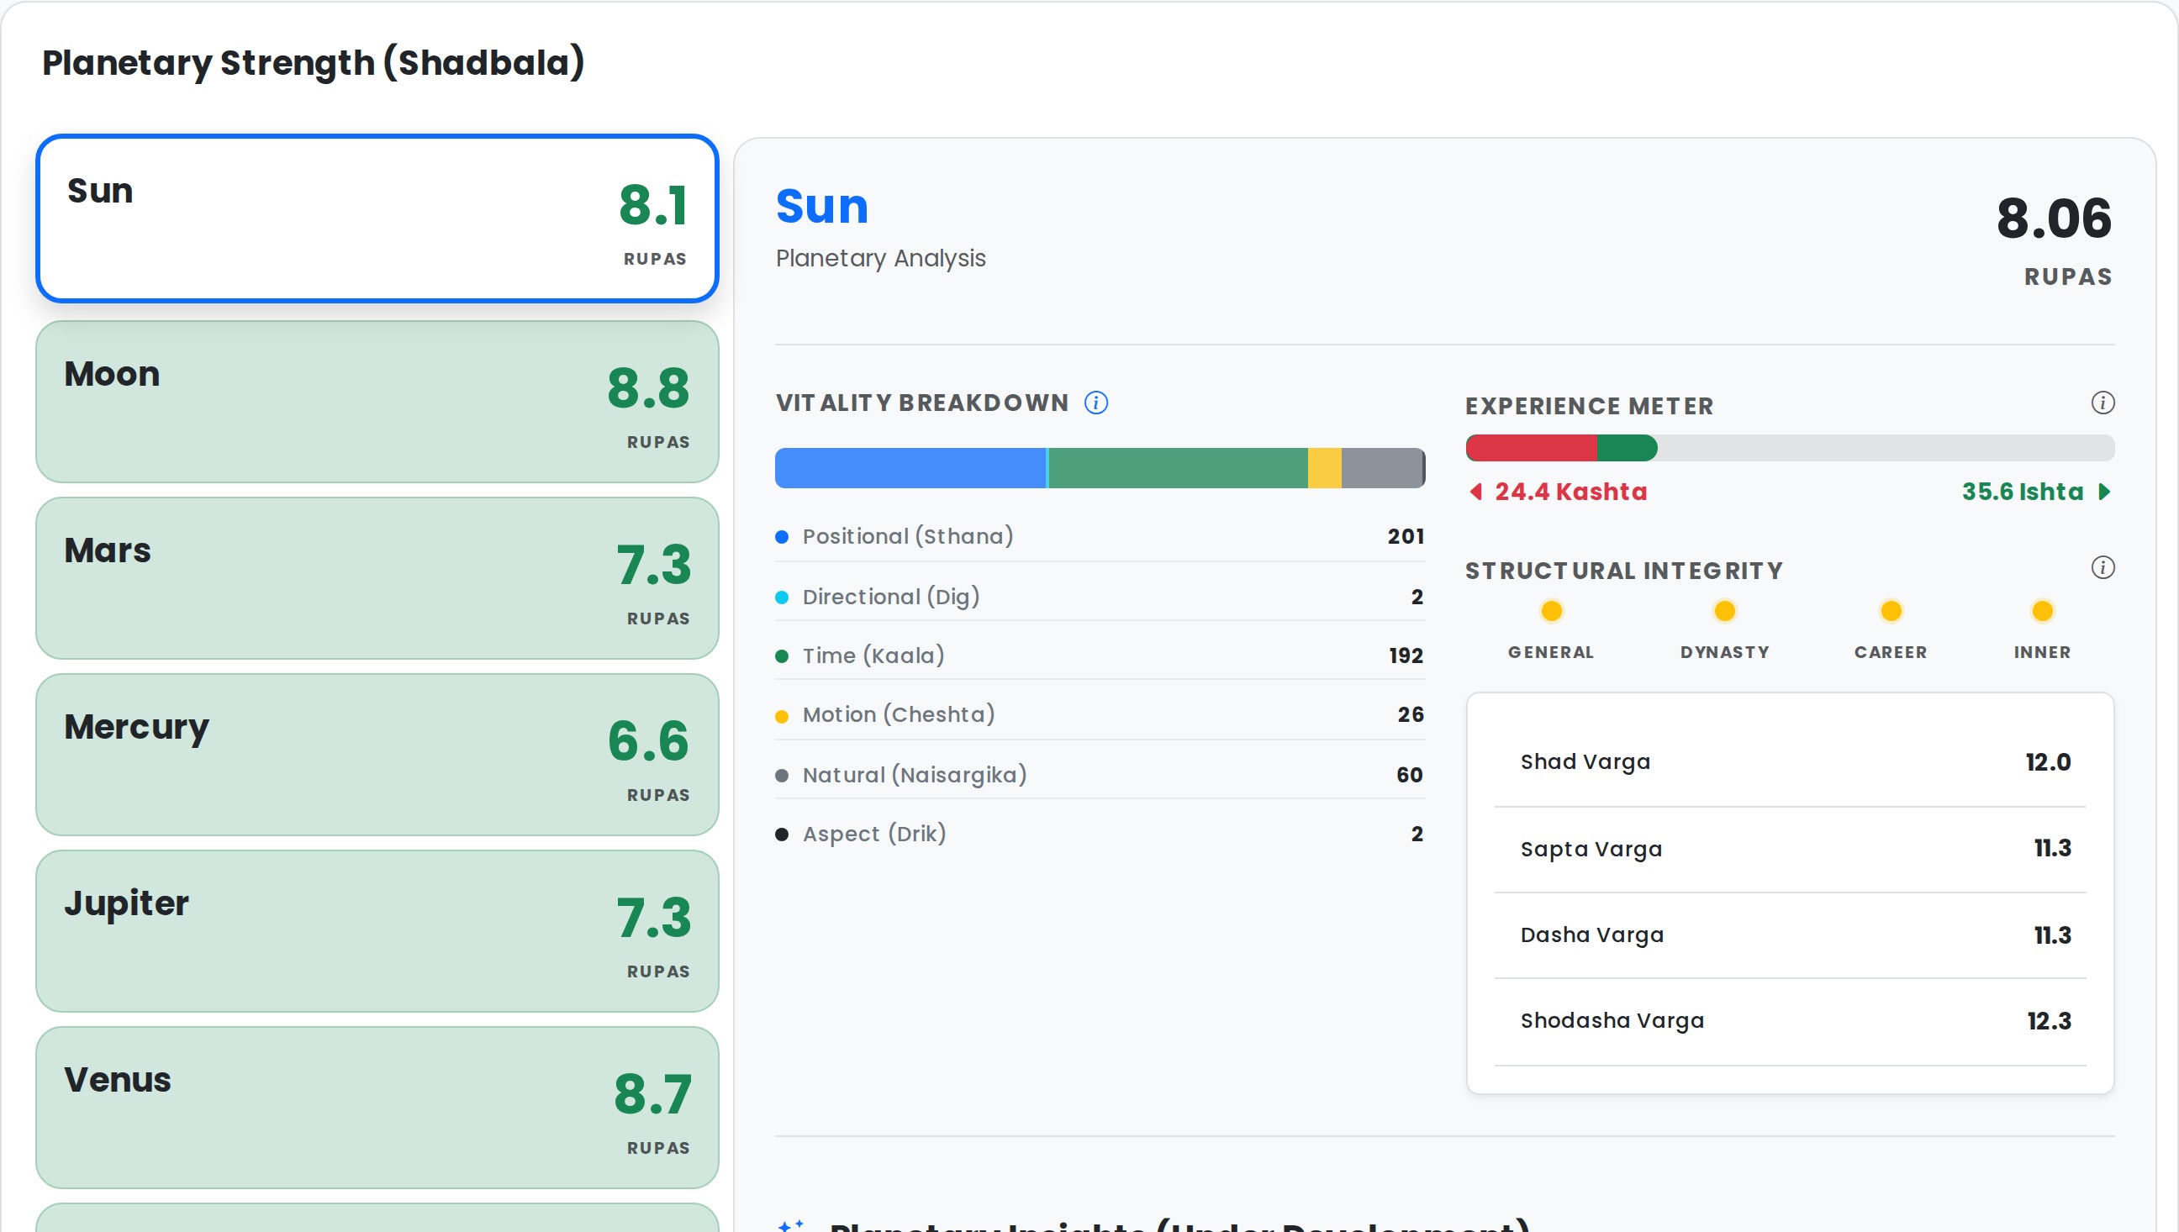Switch to the Mars planet card
2179x1232 pixels.
(377, 578)
